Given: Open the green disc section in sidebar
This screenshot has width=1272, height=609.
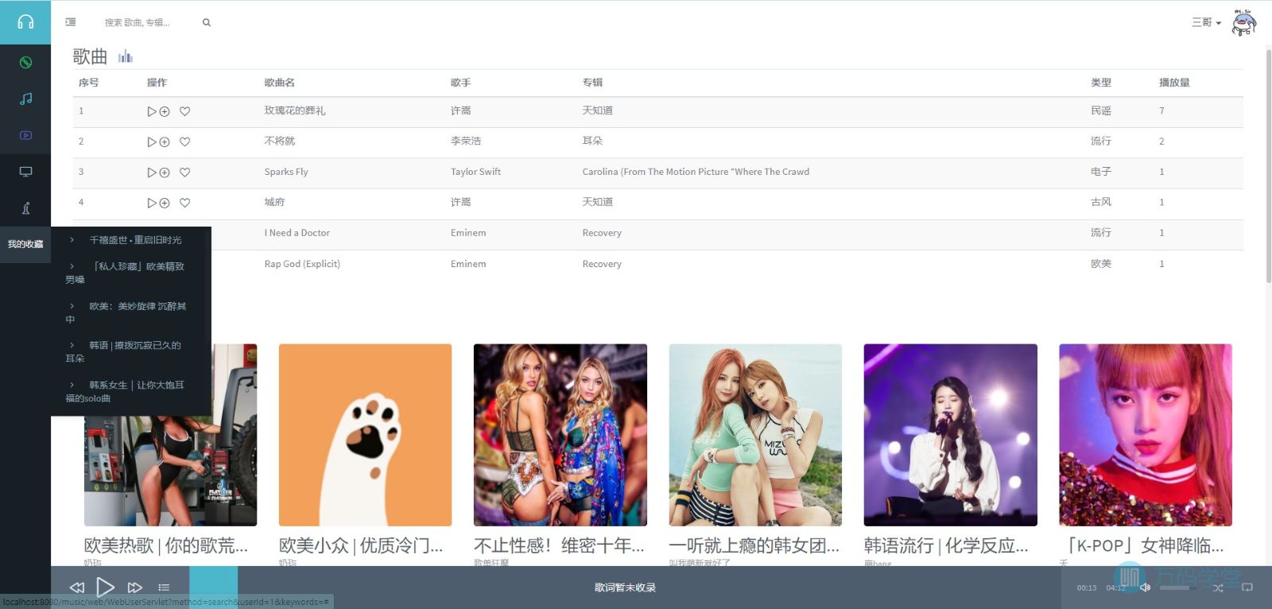Looking at the screenshot, I should [25, 62].
